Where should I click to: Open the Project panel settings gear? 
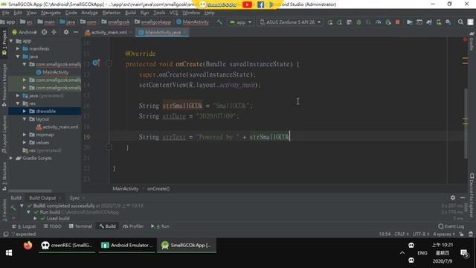pos(66,32)
